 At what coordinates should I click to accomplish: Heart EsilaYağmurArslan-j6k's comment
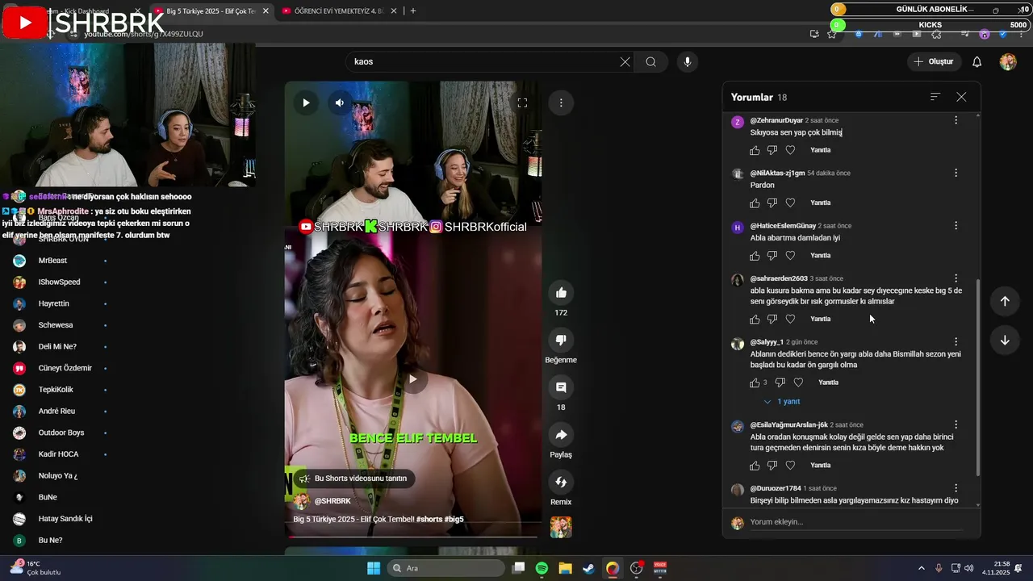pos(790,466)
